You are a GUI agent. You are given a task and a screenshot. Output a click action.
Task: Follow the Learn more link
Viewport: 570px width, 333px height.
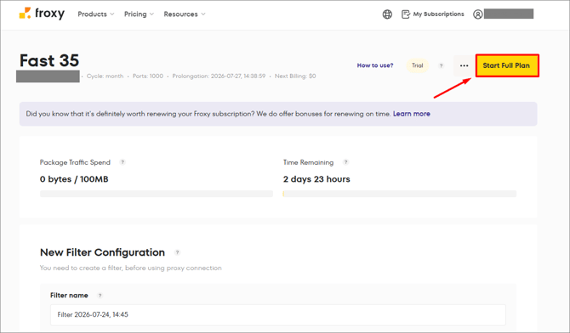(x=411, y=114)
